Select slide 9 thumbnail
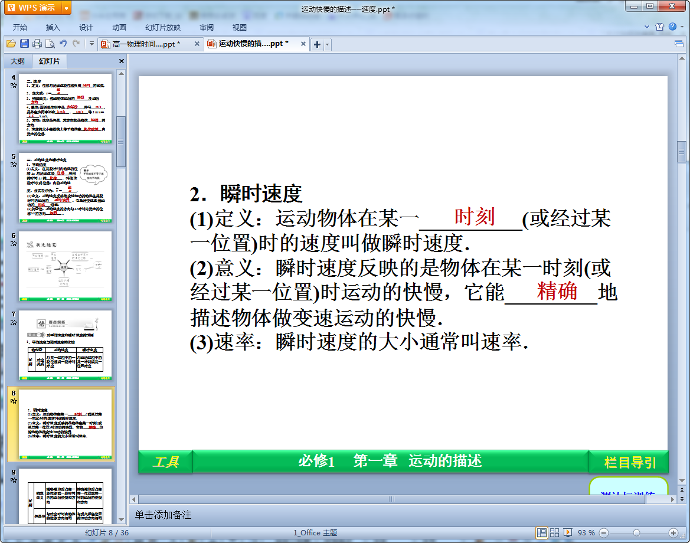690x543 pixels. (65, 496)
